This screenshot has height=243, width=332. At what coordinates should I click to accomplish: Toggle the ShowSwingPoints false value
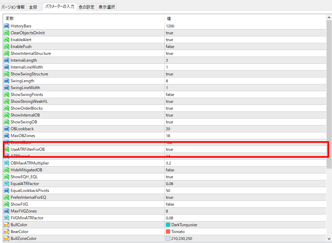coord(170,95)
